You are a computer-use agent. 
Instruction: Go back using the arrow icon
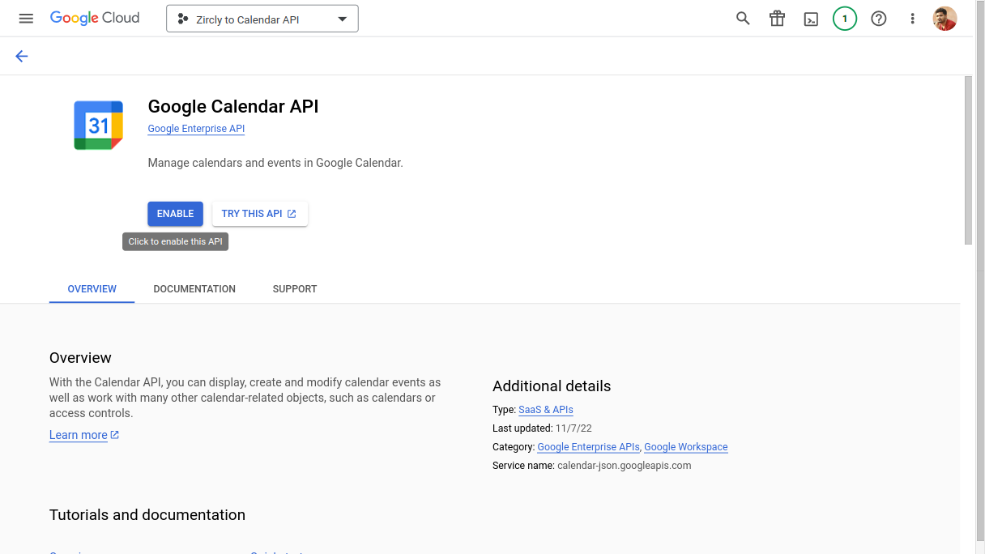click(22, 56)
